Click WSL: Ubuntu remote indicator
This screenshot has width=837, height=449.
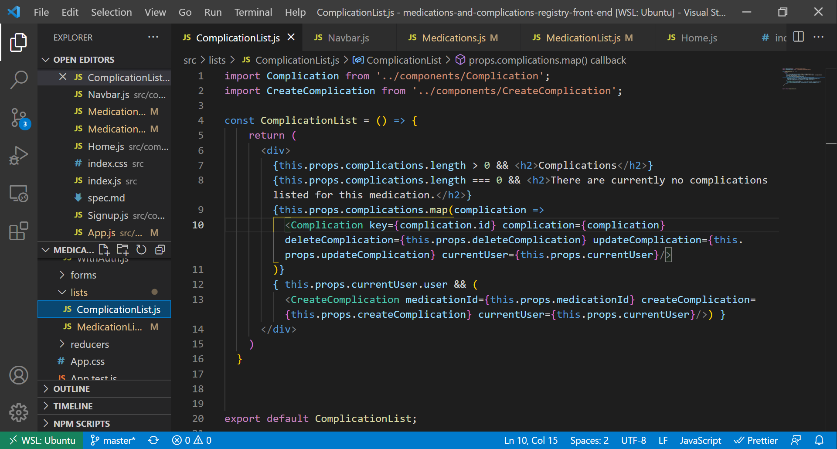(x=43, y=440)
